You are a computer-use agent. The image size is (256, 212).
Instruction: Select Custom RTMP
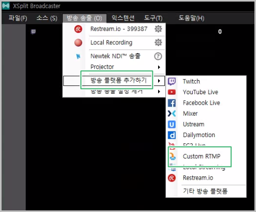coord(202,156)
